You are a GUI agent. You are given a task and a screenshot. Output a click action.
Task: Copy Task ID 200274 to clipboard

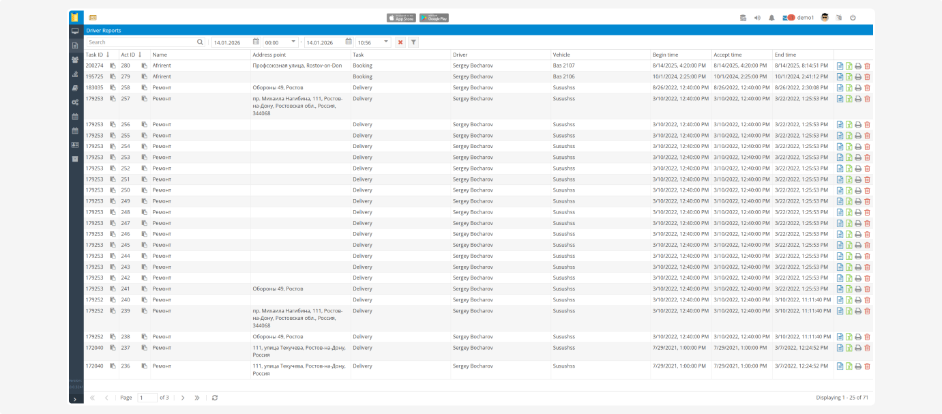(x=113, y=65)
